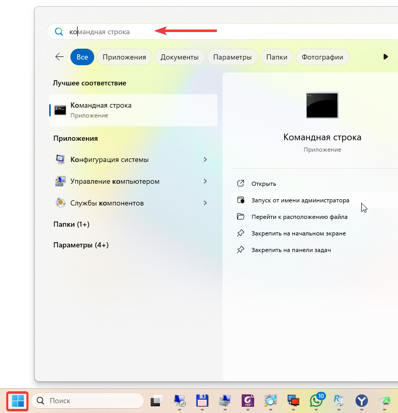Open the remote desktop monitor taskbar icon

(180, 401)
